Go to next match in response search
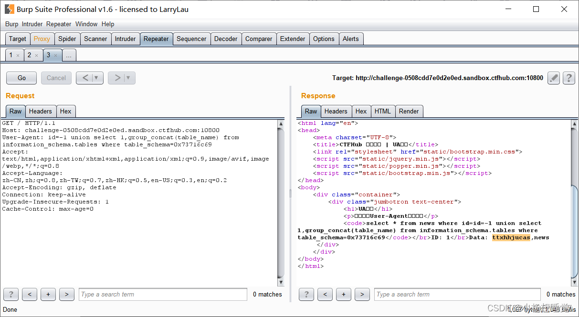Image resolution: width=579 pixels, height=317 pixels. pyautogui.click(x=362, y=294)
